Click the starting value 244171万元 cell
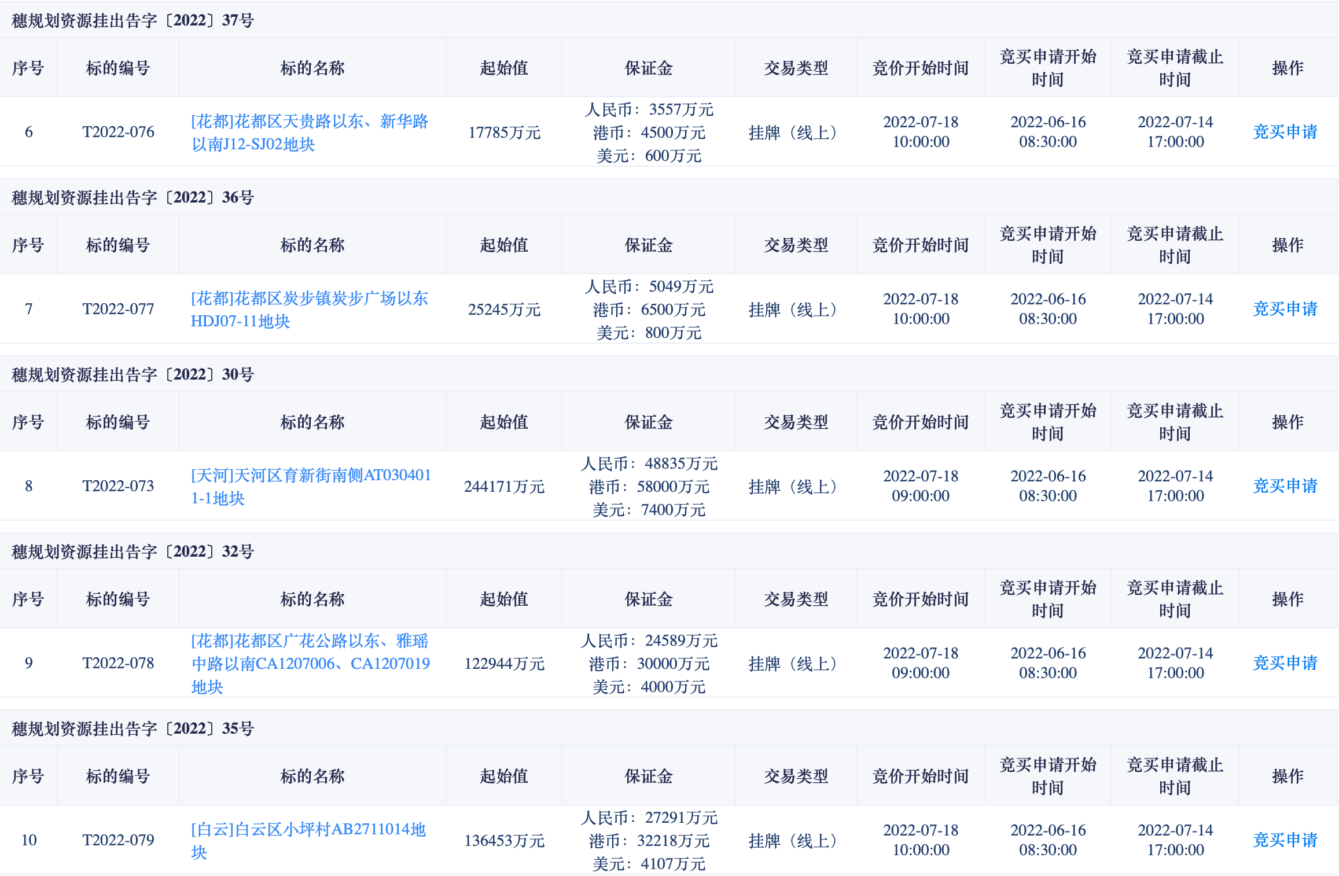 click(x=504, y=487)
